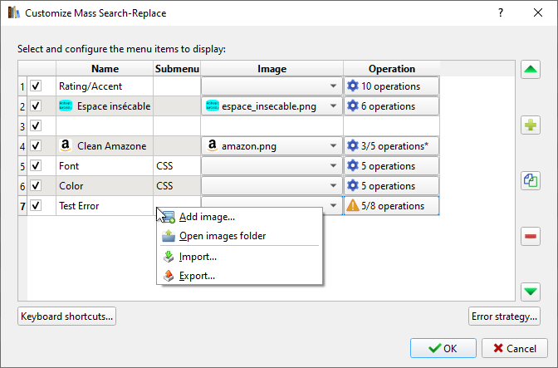
Task: Click the Amazon icon beside Clean Amazone
Action: [66, 145]
